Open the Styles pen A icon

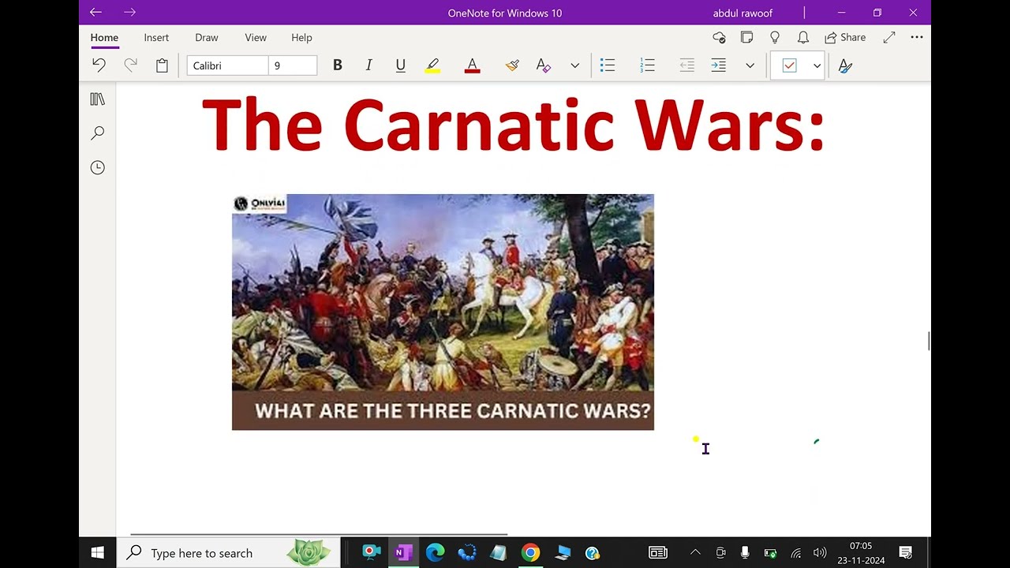tap(845, 65)
